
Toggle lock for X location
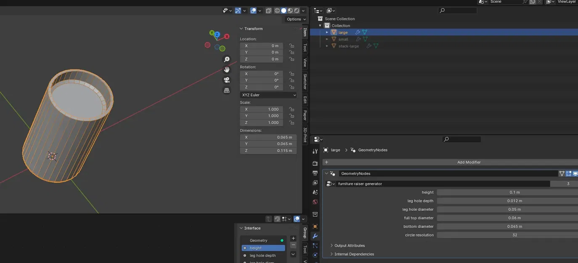(292, 45)
